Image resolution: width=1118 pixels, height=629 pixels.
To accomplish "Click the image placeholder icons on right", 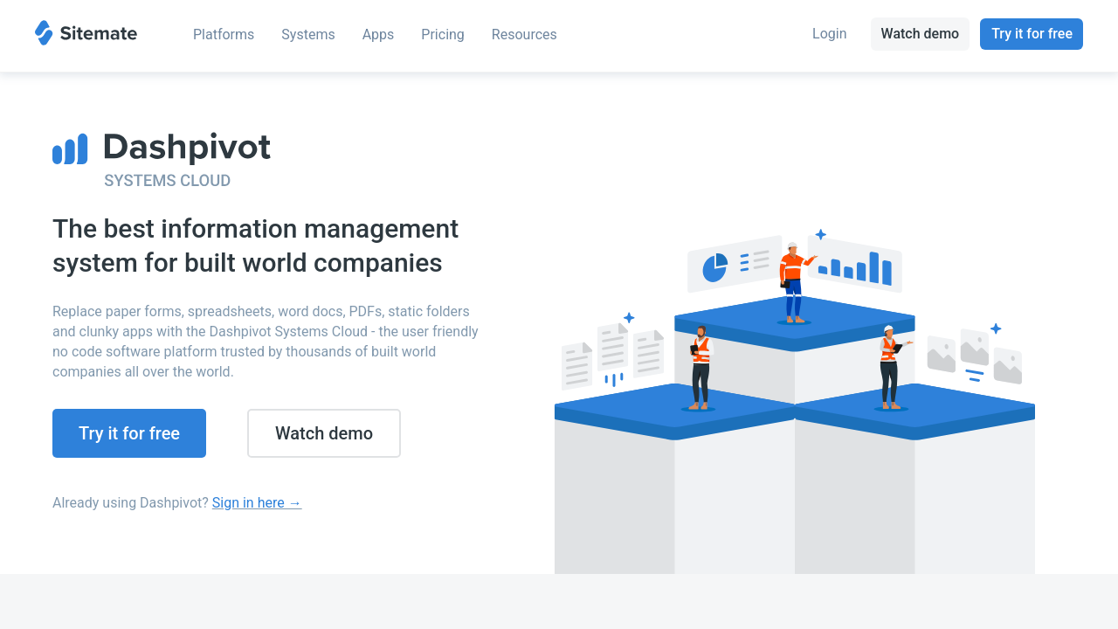I will 974,355.
